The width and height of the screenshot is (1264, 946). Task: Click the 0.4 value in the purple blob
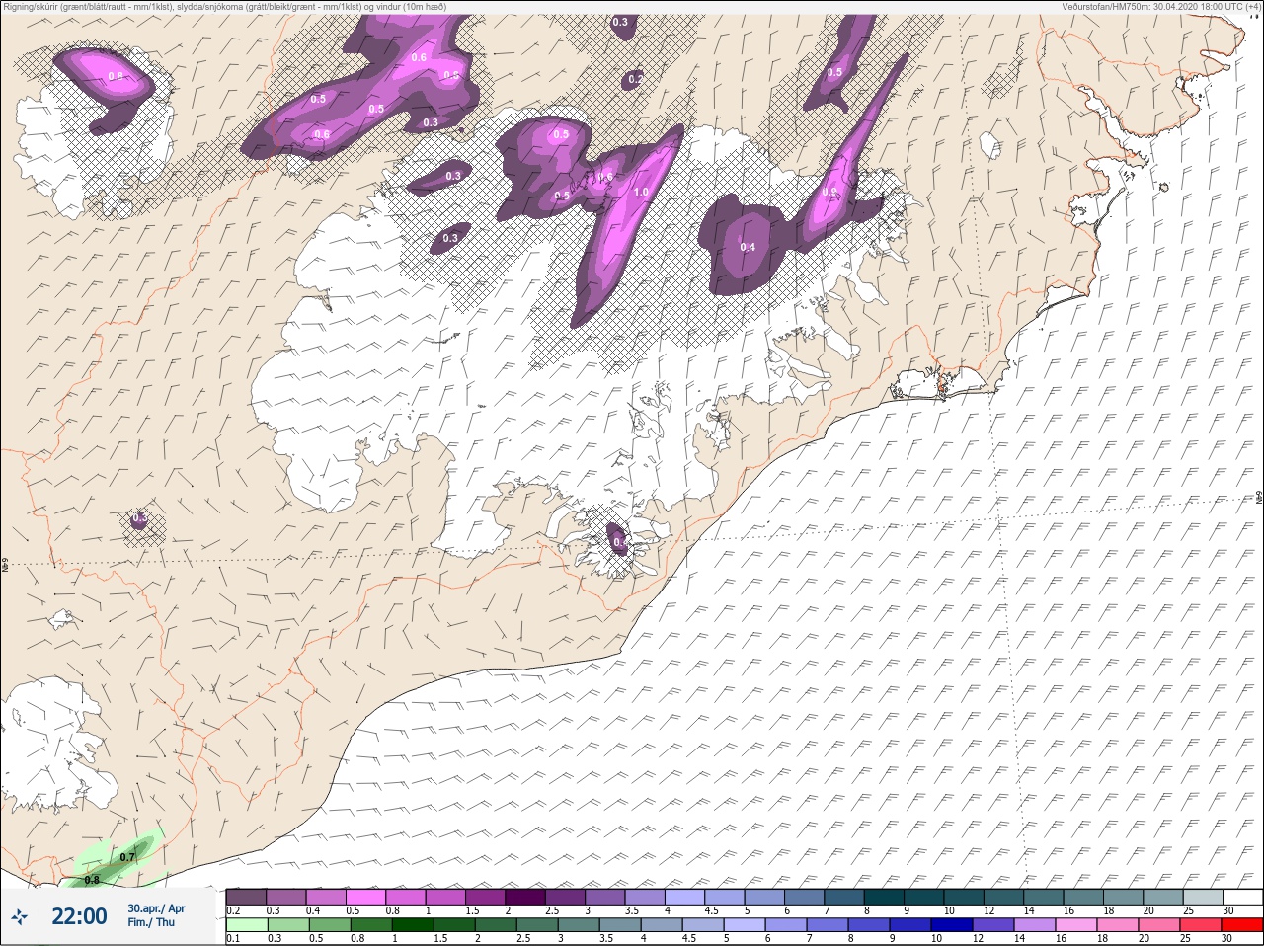click(x=748, y=247)
